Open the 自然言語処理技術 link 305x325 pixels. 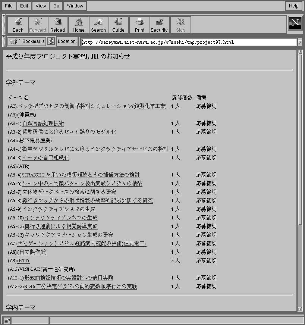(43, 124)
